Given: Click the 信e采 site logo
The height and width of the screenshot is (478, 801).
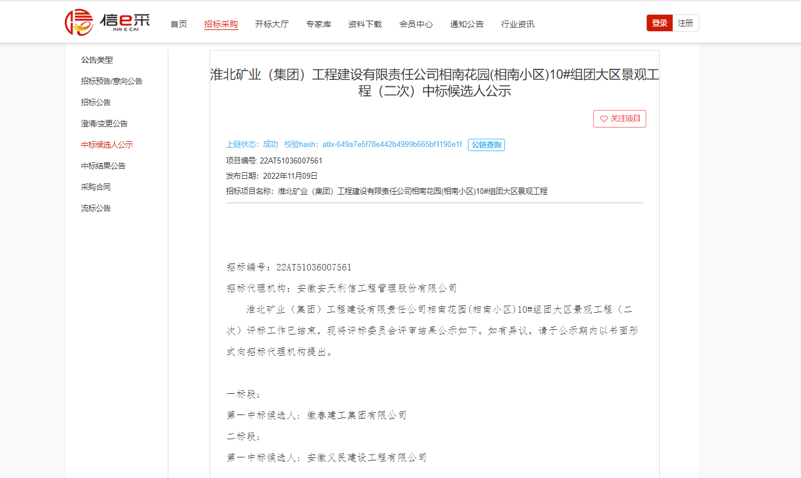Looking at the screenshot, I should click(x=107, y=23).
